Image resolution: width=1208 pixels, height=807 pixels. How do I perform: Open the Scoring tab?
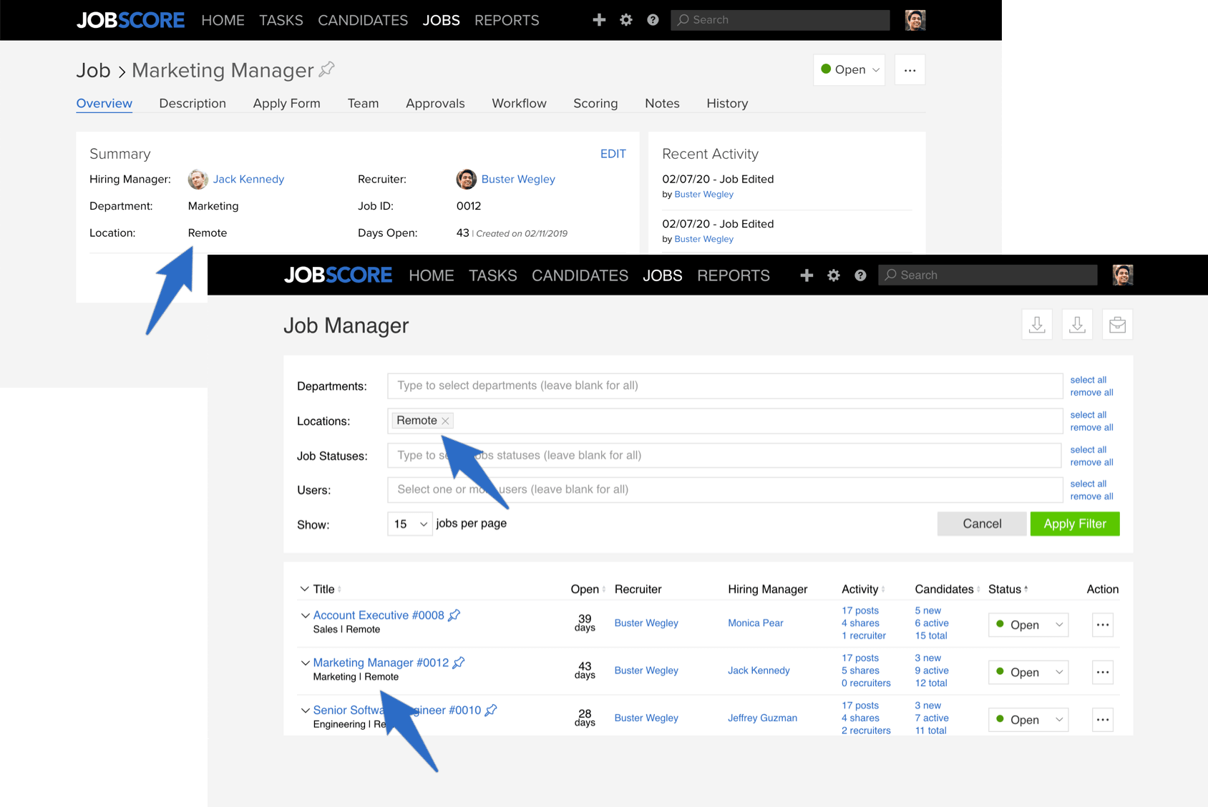[595, 103]
